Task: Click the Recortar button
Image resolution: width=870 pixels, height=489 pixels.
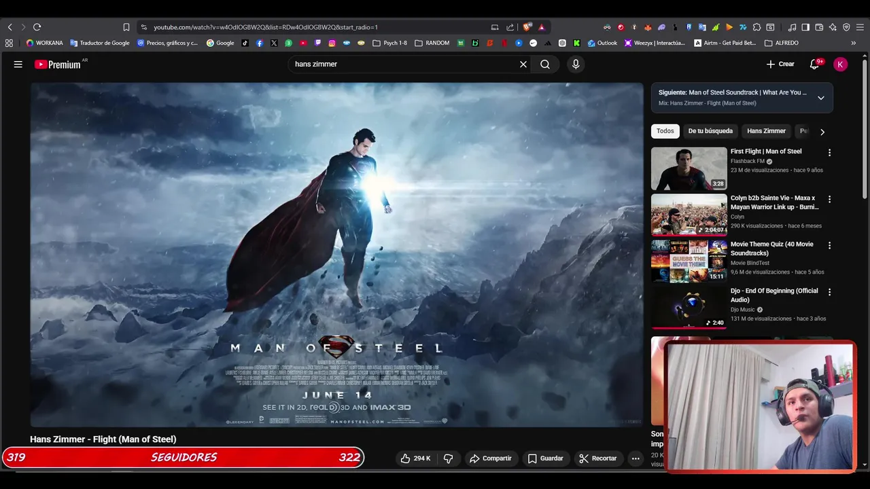Action: click(x=598, y=458)
